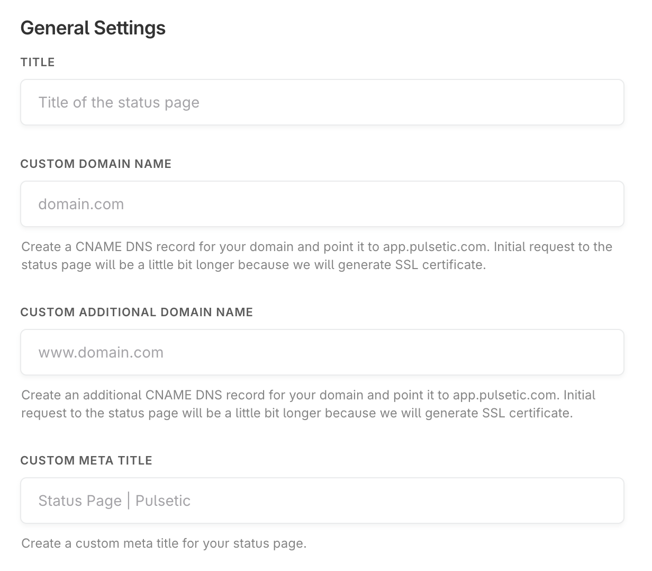The image size is (652, 571).
Task: Click the 'Status Page | Pulsetic' placeholder
Action: (x=114, y=501)
